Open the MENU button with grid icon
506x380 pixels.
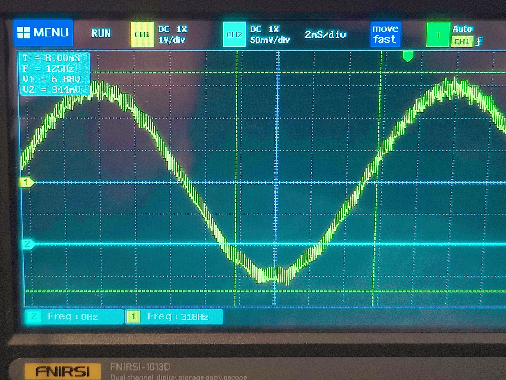(x=43, y=33)
